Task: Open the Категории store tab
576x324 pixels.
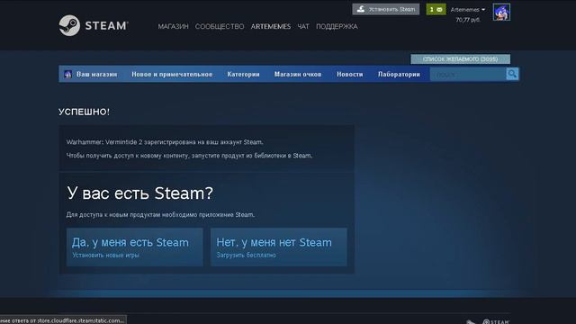Action: click(243, 74)
